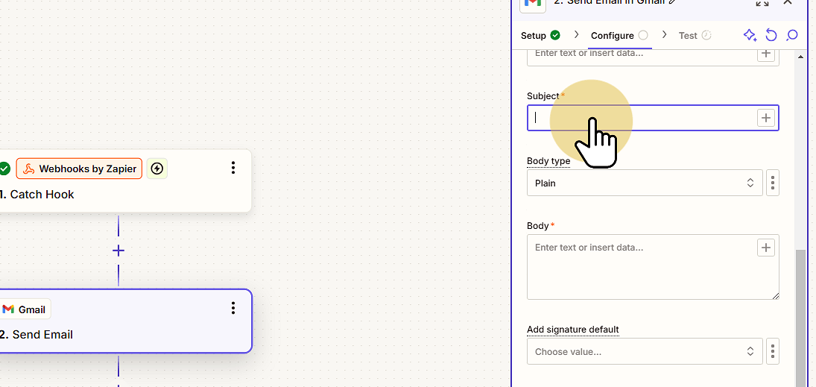Image resolution: width=816 pixels, height=387 pixels.
Task: Click the lightning bolt instant trigger icon
Action: coord(157,169)
